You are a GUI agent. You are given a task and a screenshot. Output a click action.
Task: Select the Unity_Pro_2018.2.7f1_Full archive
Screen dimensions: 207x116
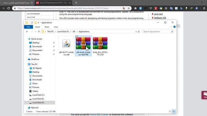tap(100, 46)
